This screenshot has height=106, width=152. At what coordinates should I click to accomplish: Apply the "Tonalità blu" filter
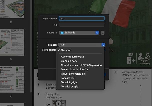[68, 78]
